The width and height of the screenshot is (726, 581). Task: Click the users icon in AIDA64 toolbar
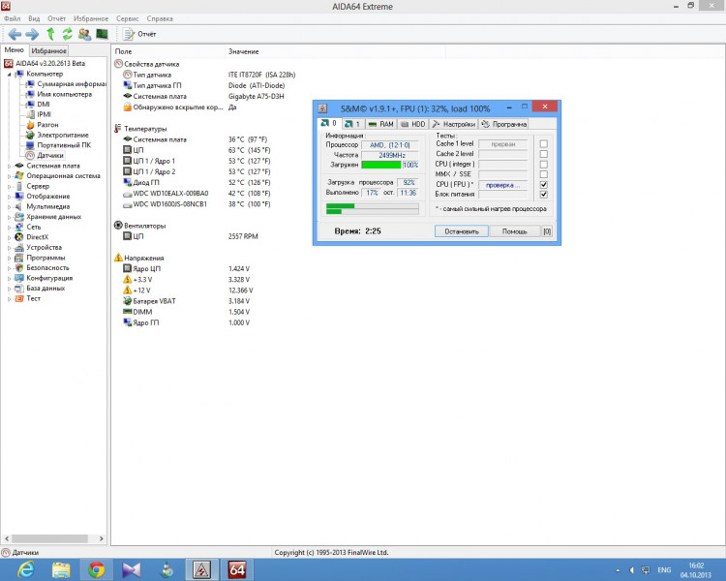pyautogui.click(x=84, y=34)
